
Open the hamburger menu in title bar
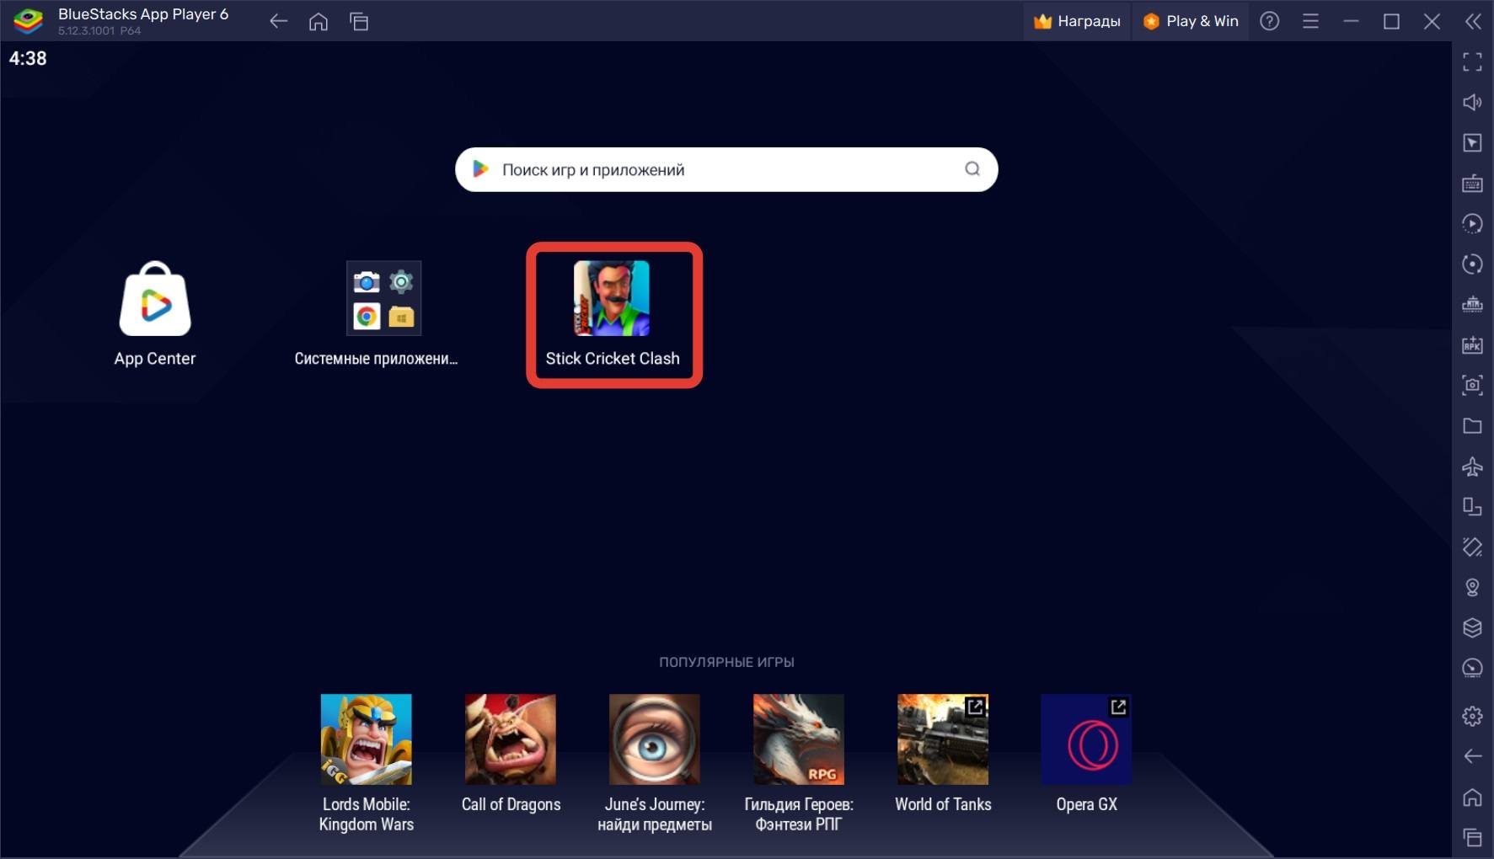(1310, 21)
